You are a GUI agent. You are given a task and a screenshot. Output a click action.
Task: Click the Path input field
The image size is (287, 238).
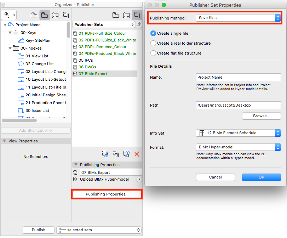click(x=238, y=105)
